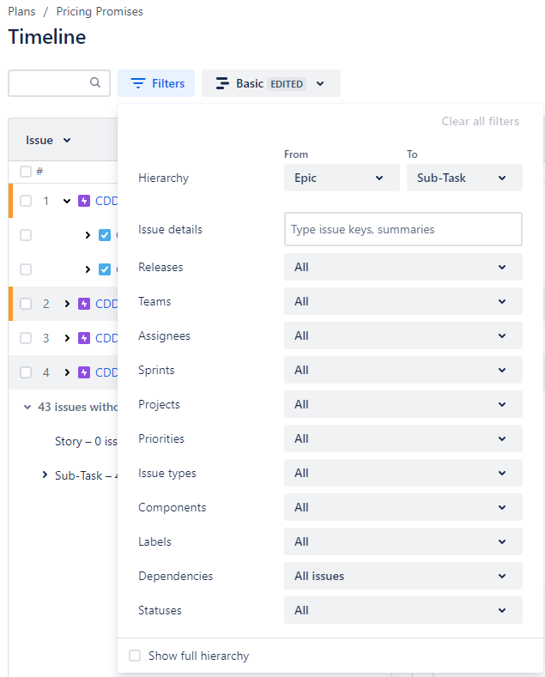Click the Filters button

click(x=156, y=83)
